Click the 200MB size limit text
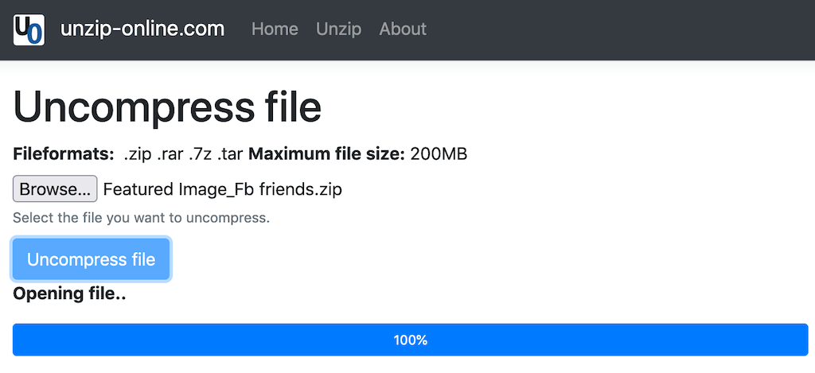The height and width of the screenshot is (373, 815). (x=439, y=153)
